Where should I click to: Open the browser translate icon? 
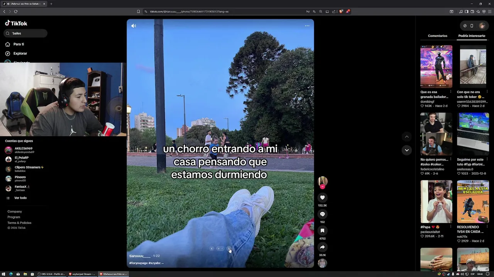click(314, 12)
